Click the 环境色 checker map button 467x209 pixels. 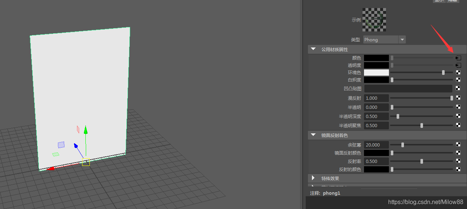tap(458, 72)
